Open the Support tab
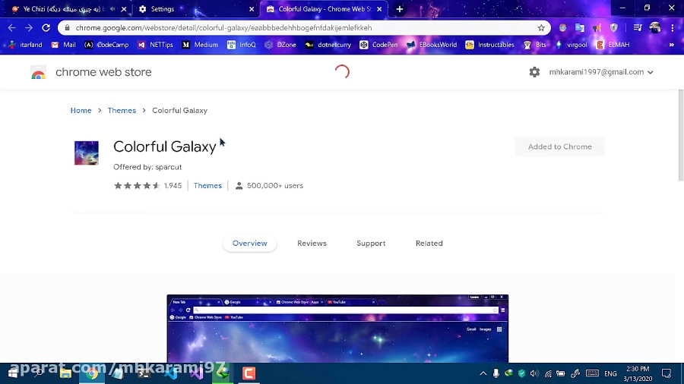 [371, 244]
